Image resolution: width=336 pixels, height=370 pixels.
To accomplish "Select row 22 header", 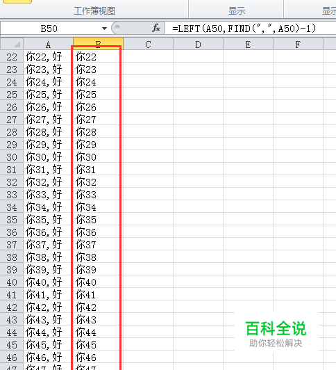I will 12,56.
